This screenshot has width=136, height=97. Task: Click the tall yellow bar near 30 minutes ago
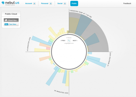click(x=67, y=78)
